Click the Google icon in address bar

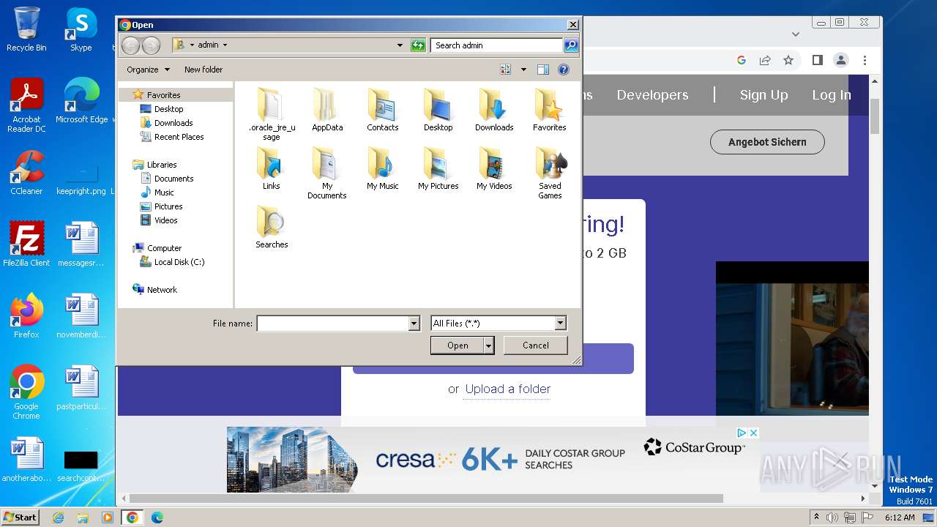[742, 60]
